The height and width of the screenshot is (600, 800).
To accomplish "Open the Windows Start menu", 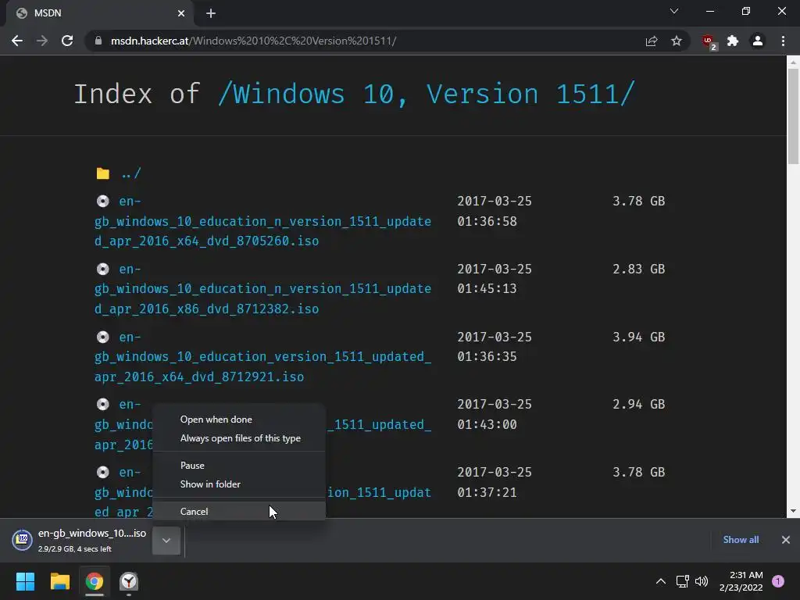I will pos(25,581).
